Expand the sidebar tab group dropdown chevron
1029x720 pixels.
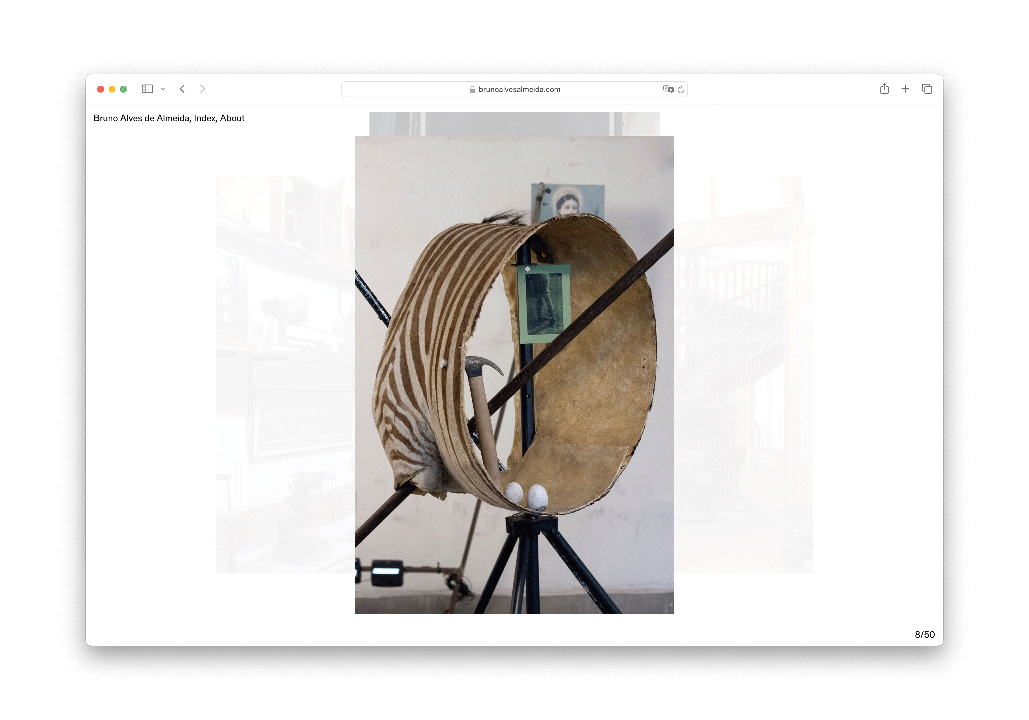[x=163, y=89]
